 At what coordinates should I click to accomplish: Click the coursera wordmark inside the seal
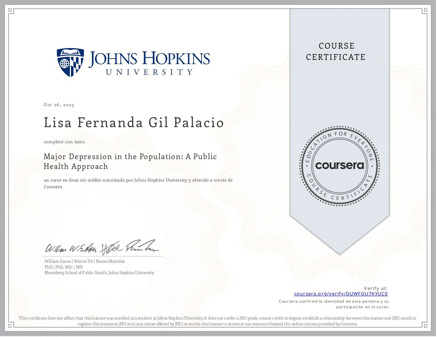coord(339,166)
